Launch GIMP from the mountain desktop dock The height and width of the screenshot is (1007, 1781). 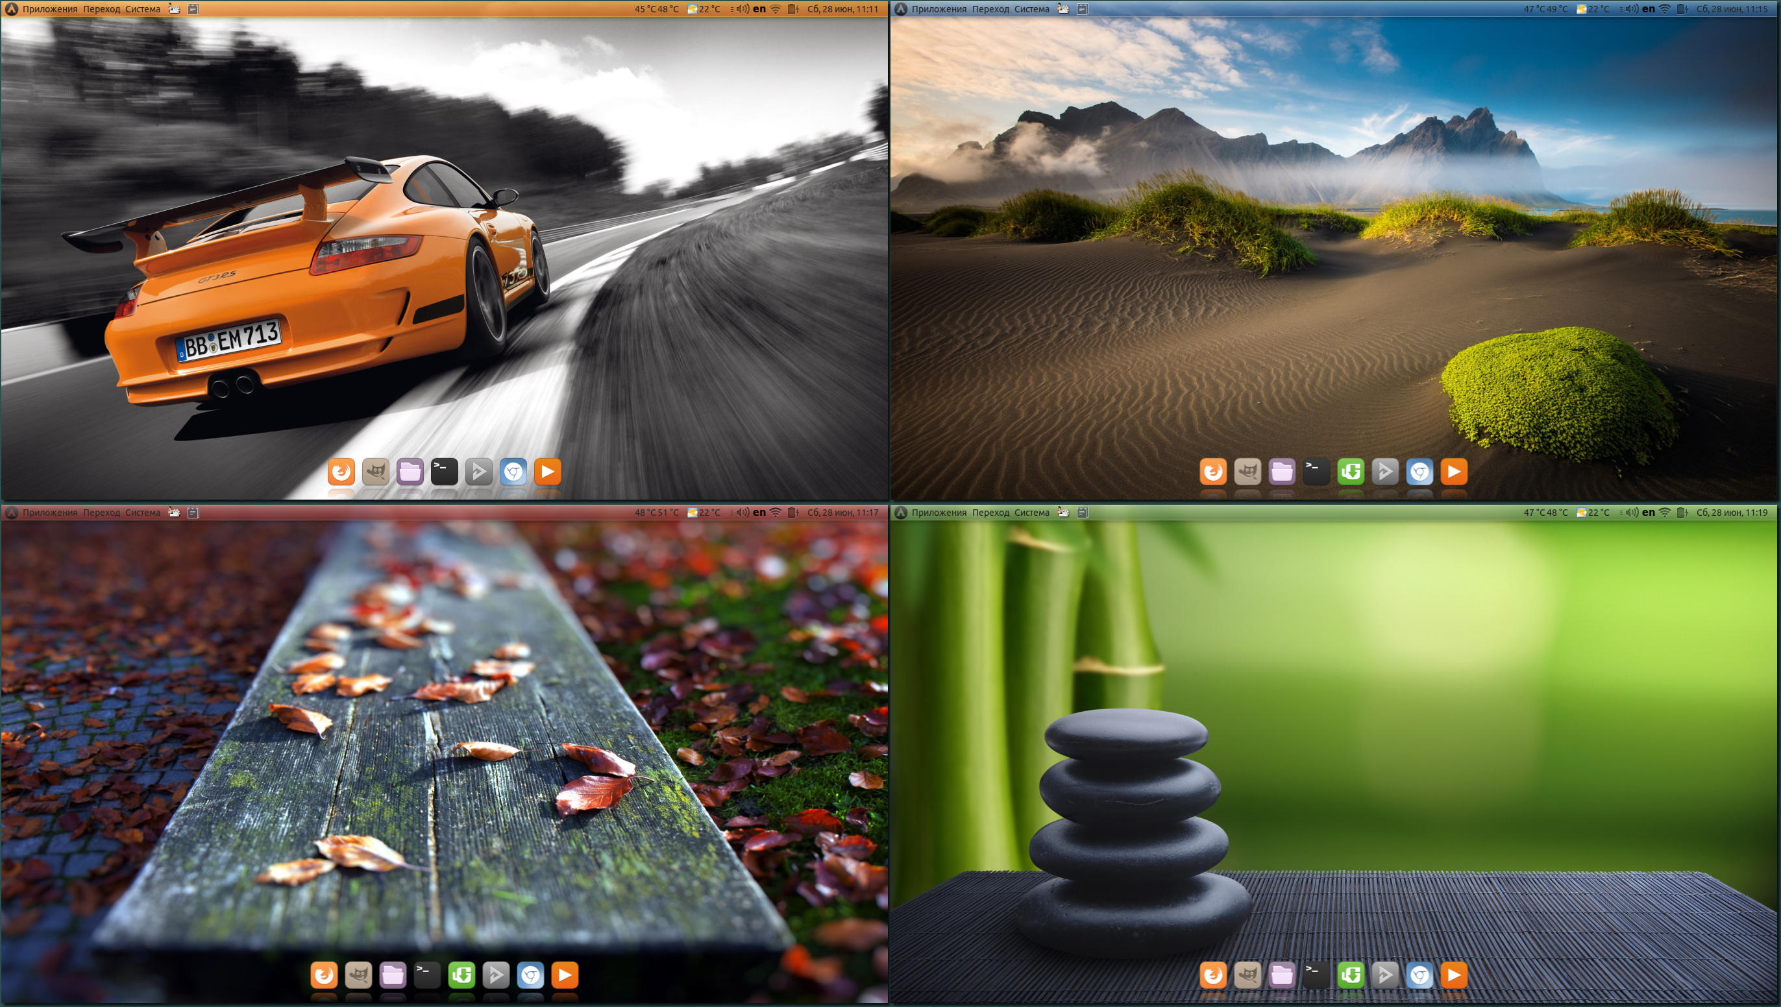click(x=1247, y=472)
